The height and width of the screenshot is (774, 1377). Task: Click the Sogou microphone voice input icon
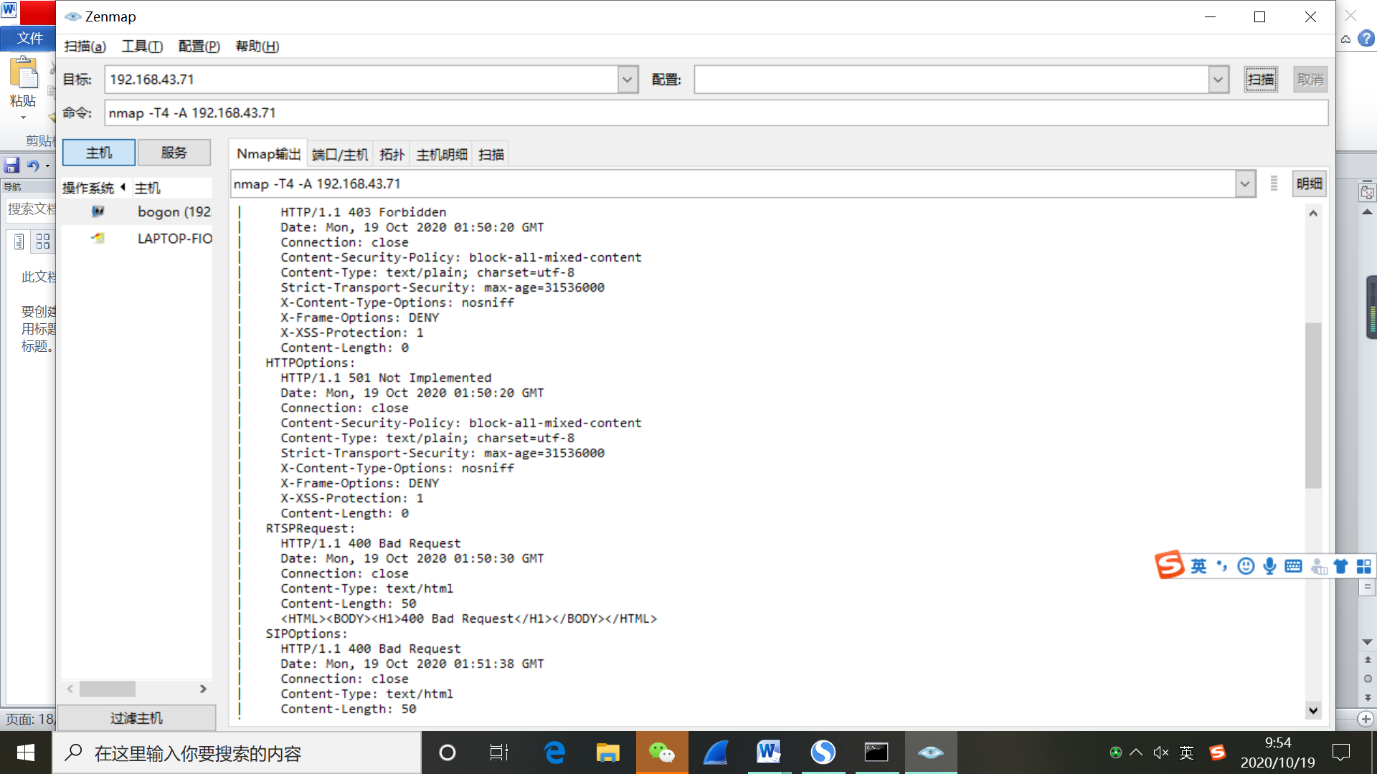pos(1269,566)
